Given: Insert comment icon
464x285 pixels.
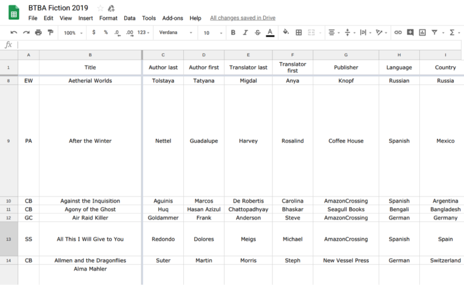Looking at the screenshot, I should pos(410,33).
